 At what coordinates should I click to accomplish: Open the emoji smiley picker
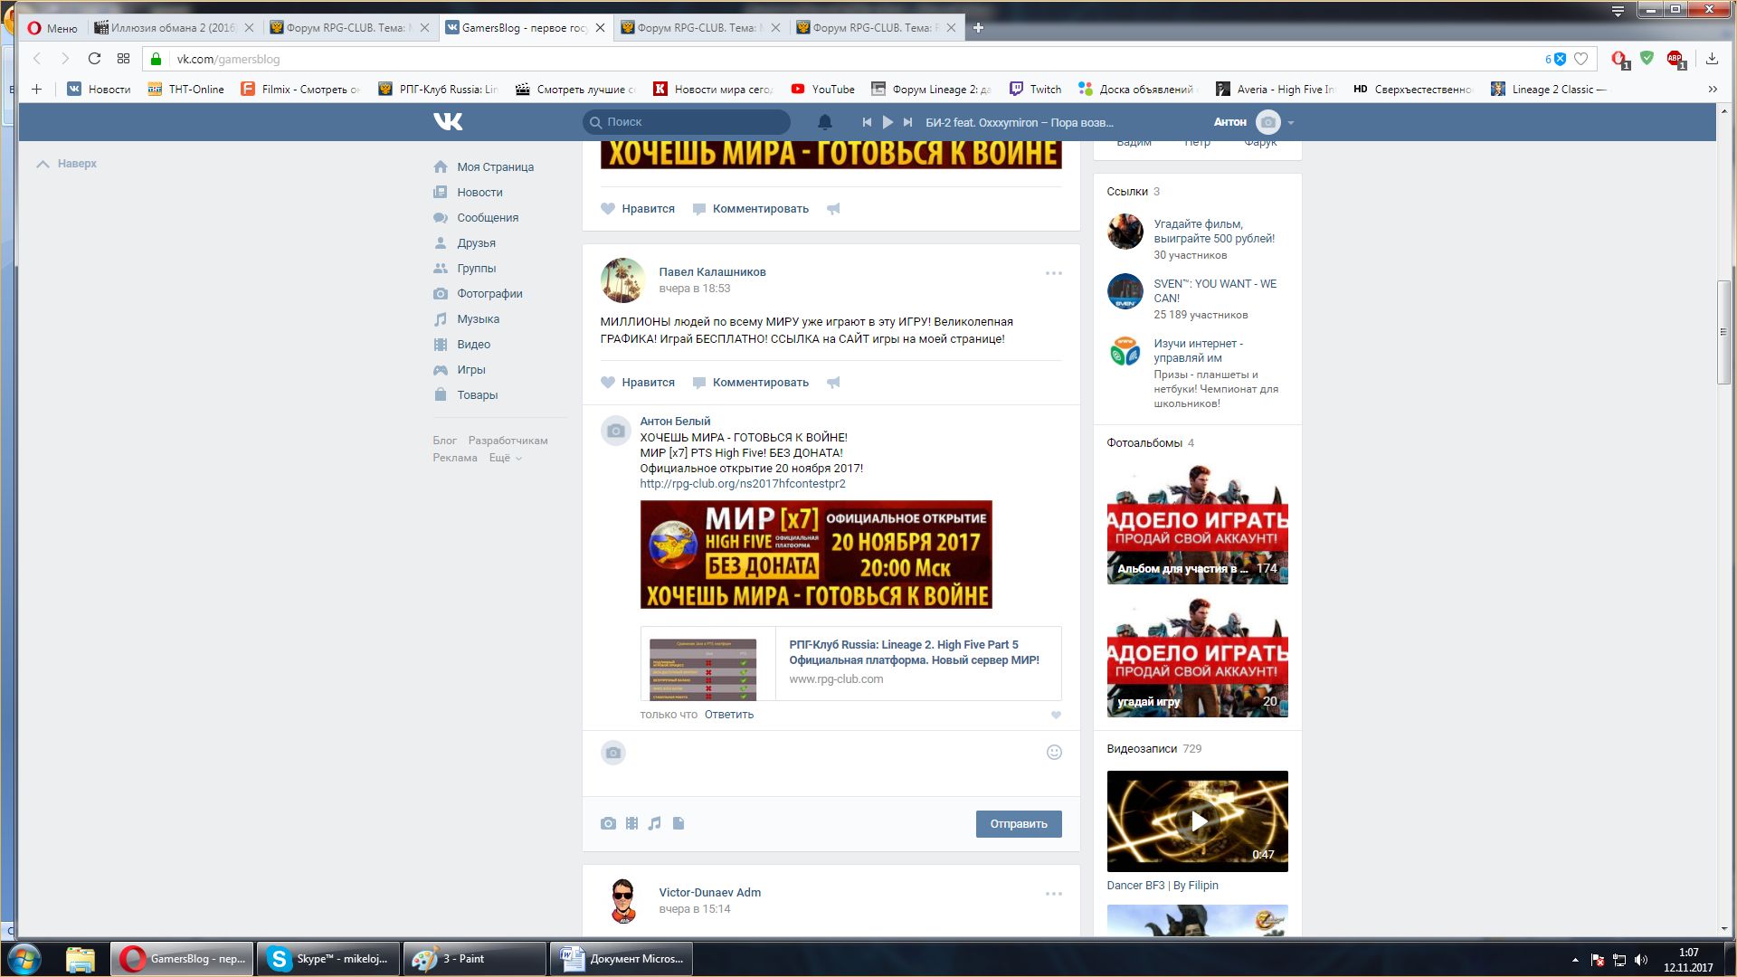pos(1054,752)
